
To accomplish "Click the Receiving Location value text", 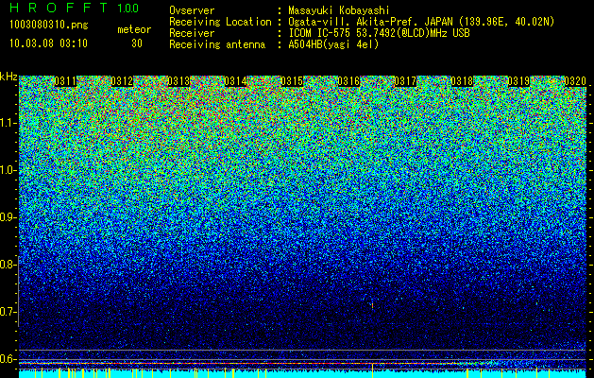I will [421, 22].
